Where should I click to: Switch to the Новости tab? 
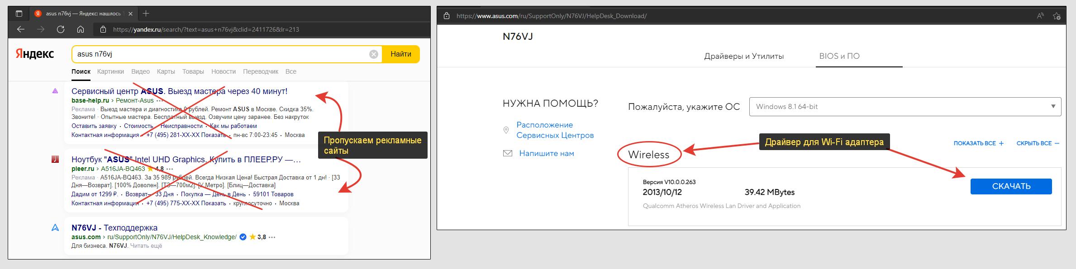coord(224,71)
